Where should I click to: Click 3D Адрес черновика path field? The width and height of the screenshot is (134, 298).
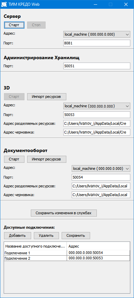97,132
